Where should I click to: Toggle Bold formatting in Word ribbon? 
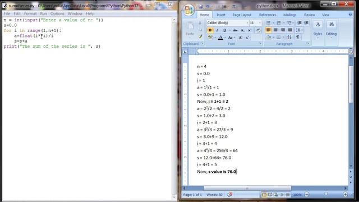(x=210, y=30)
